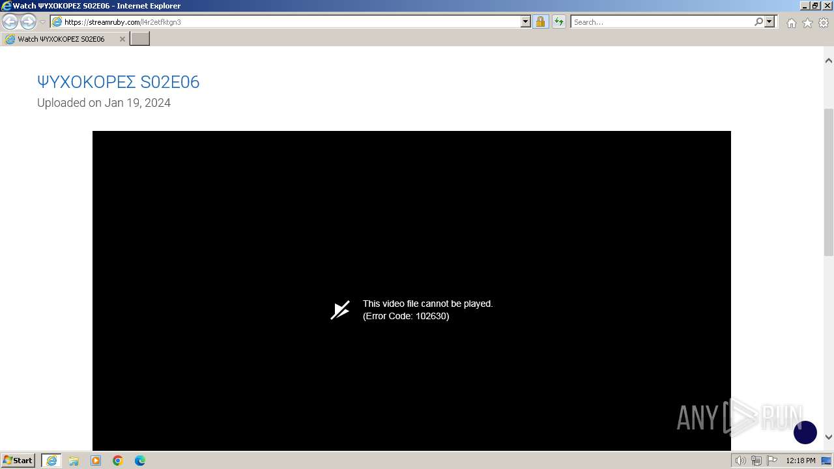Click the crossed-out play error icon
The width and height of the screenshot is (834, 469).
coord(340,310)
